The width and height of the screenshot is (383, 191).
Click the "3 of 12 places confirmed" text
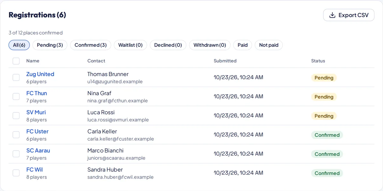(35, 33)
